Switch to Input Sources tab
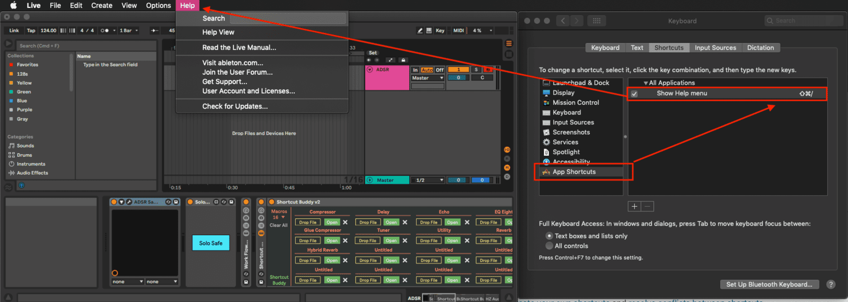The height and width of the screenshot is (302, 848). (715, 48)
